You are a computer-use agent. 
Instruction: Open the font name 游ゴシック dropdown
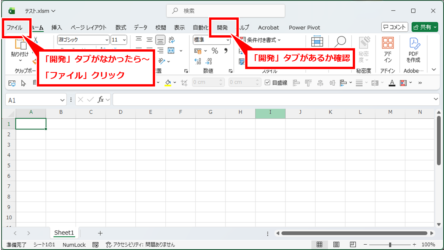click(x=107, y=40)
